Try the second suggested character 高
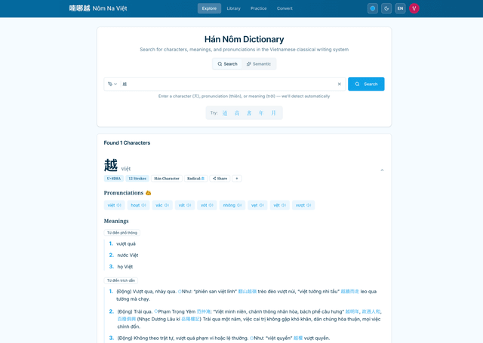Screen dimensions: 483x343 point(237,113)
